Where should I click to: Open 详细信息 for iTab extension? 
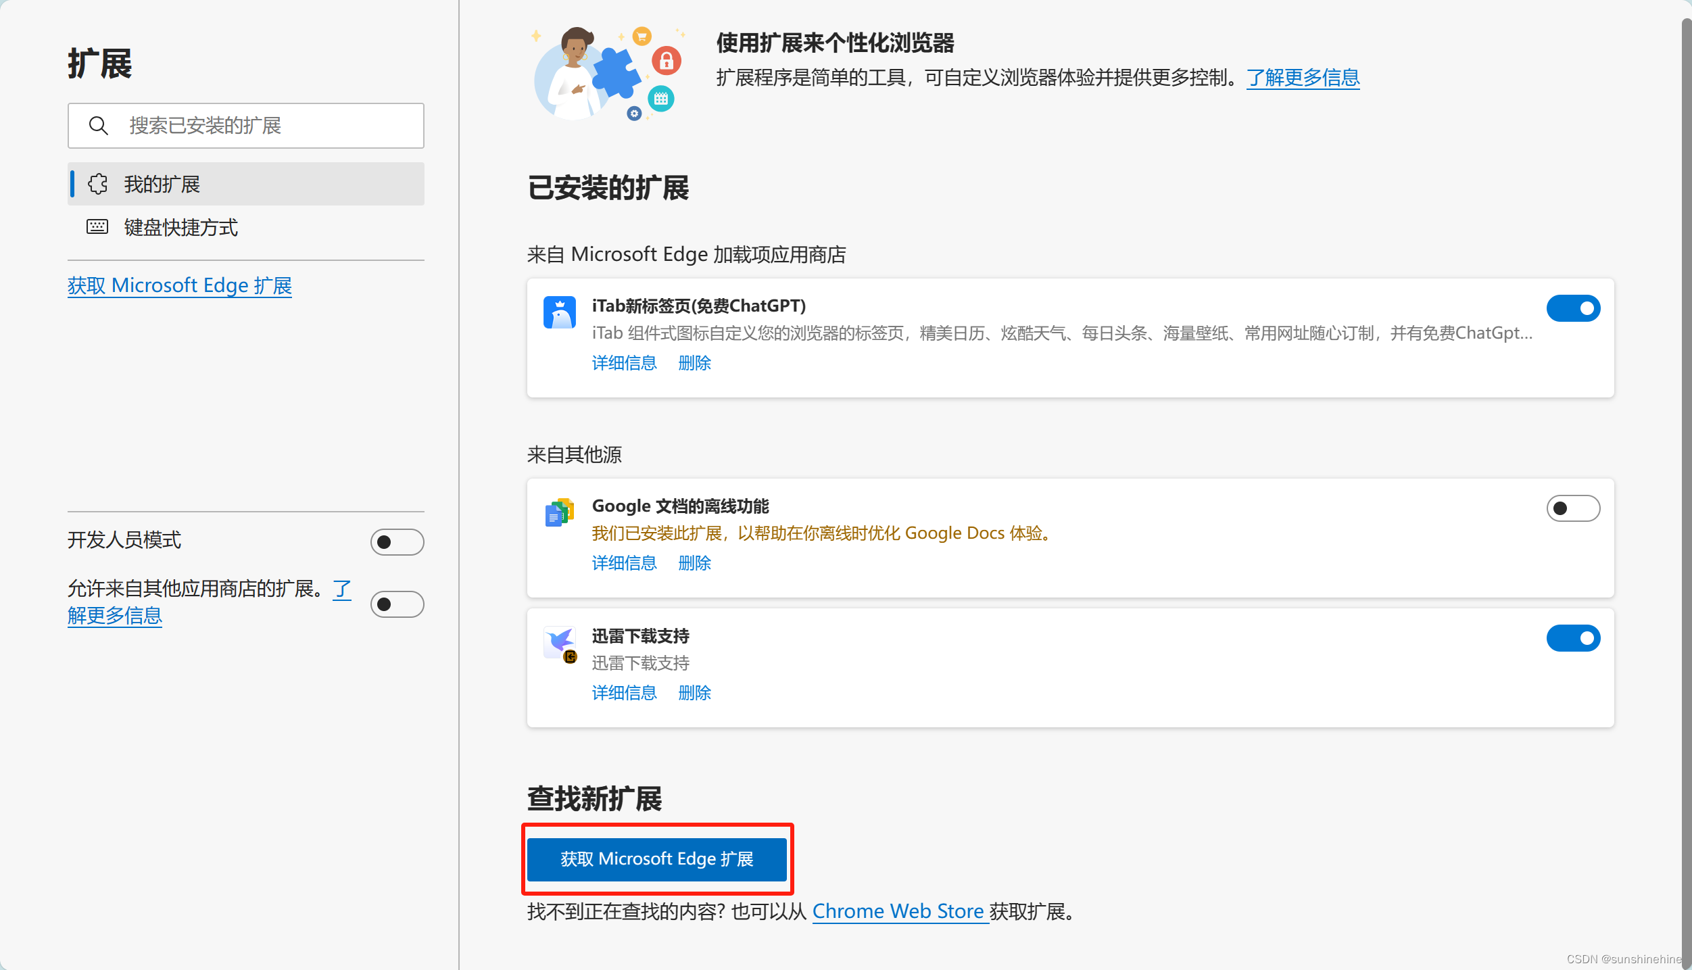click(x=624, y=363)
